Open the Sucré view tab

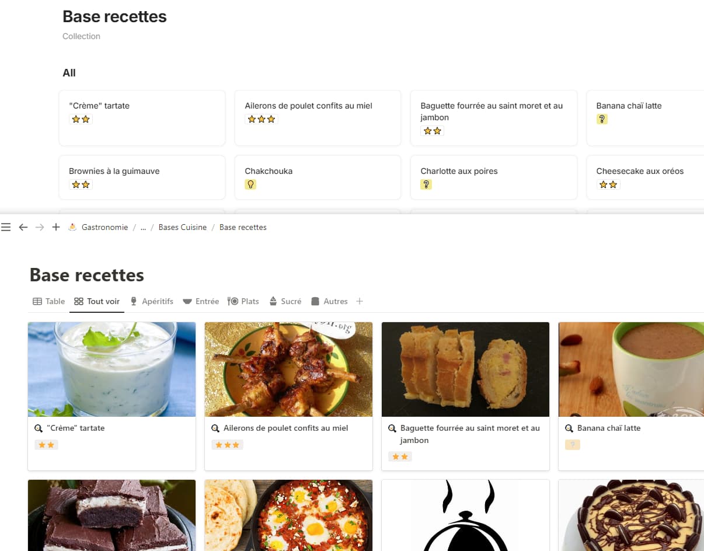[285, 301]
